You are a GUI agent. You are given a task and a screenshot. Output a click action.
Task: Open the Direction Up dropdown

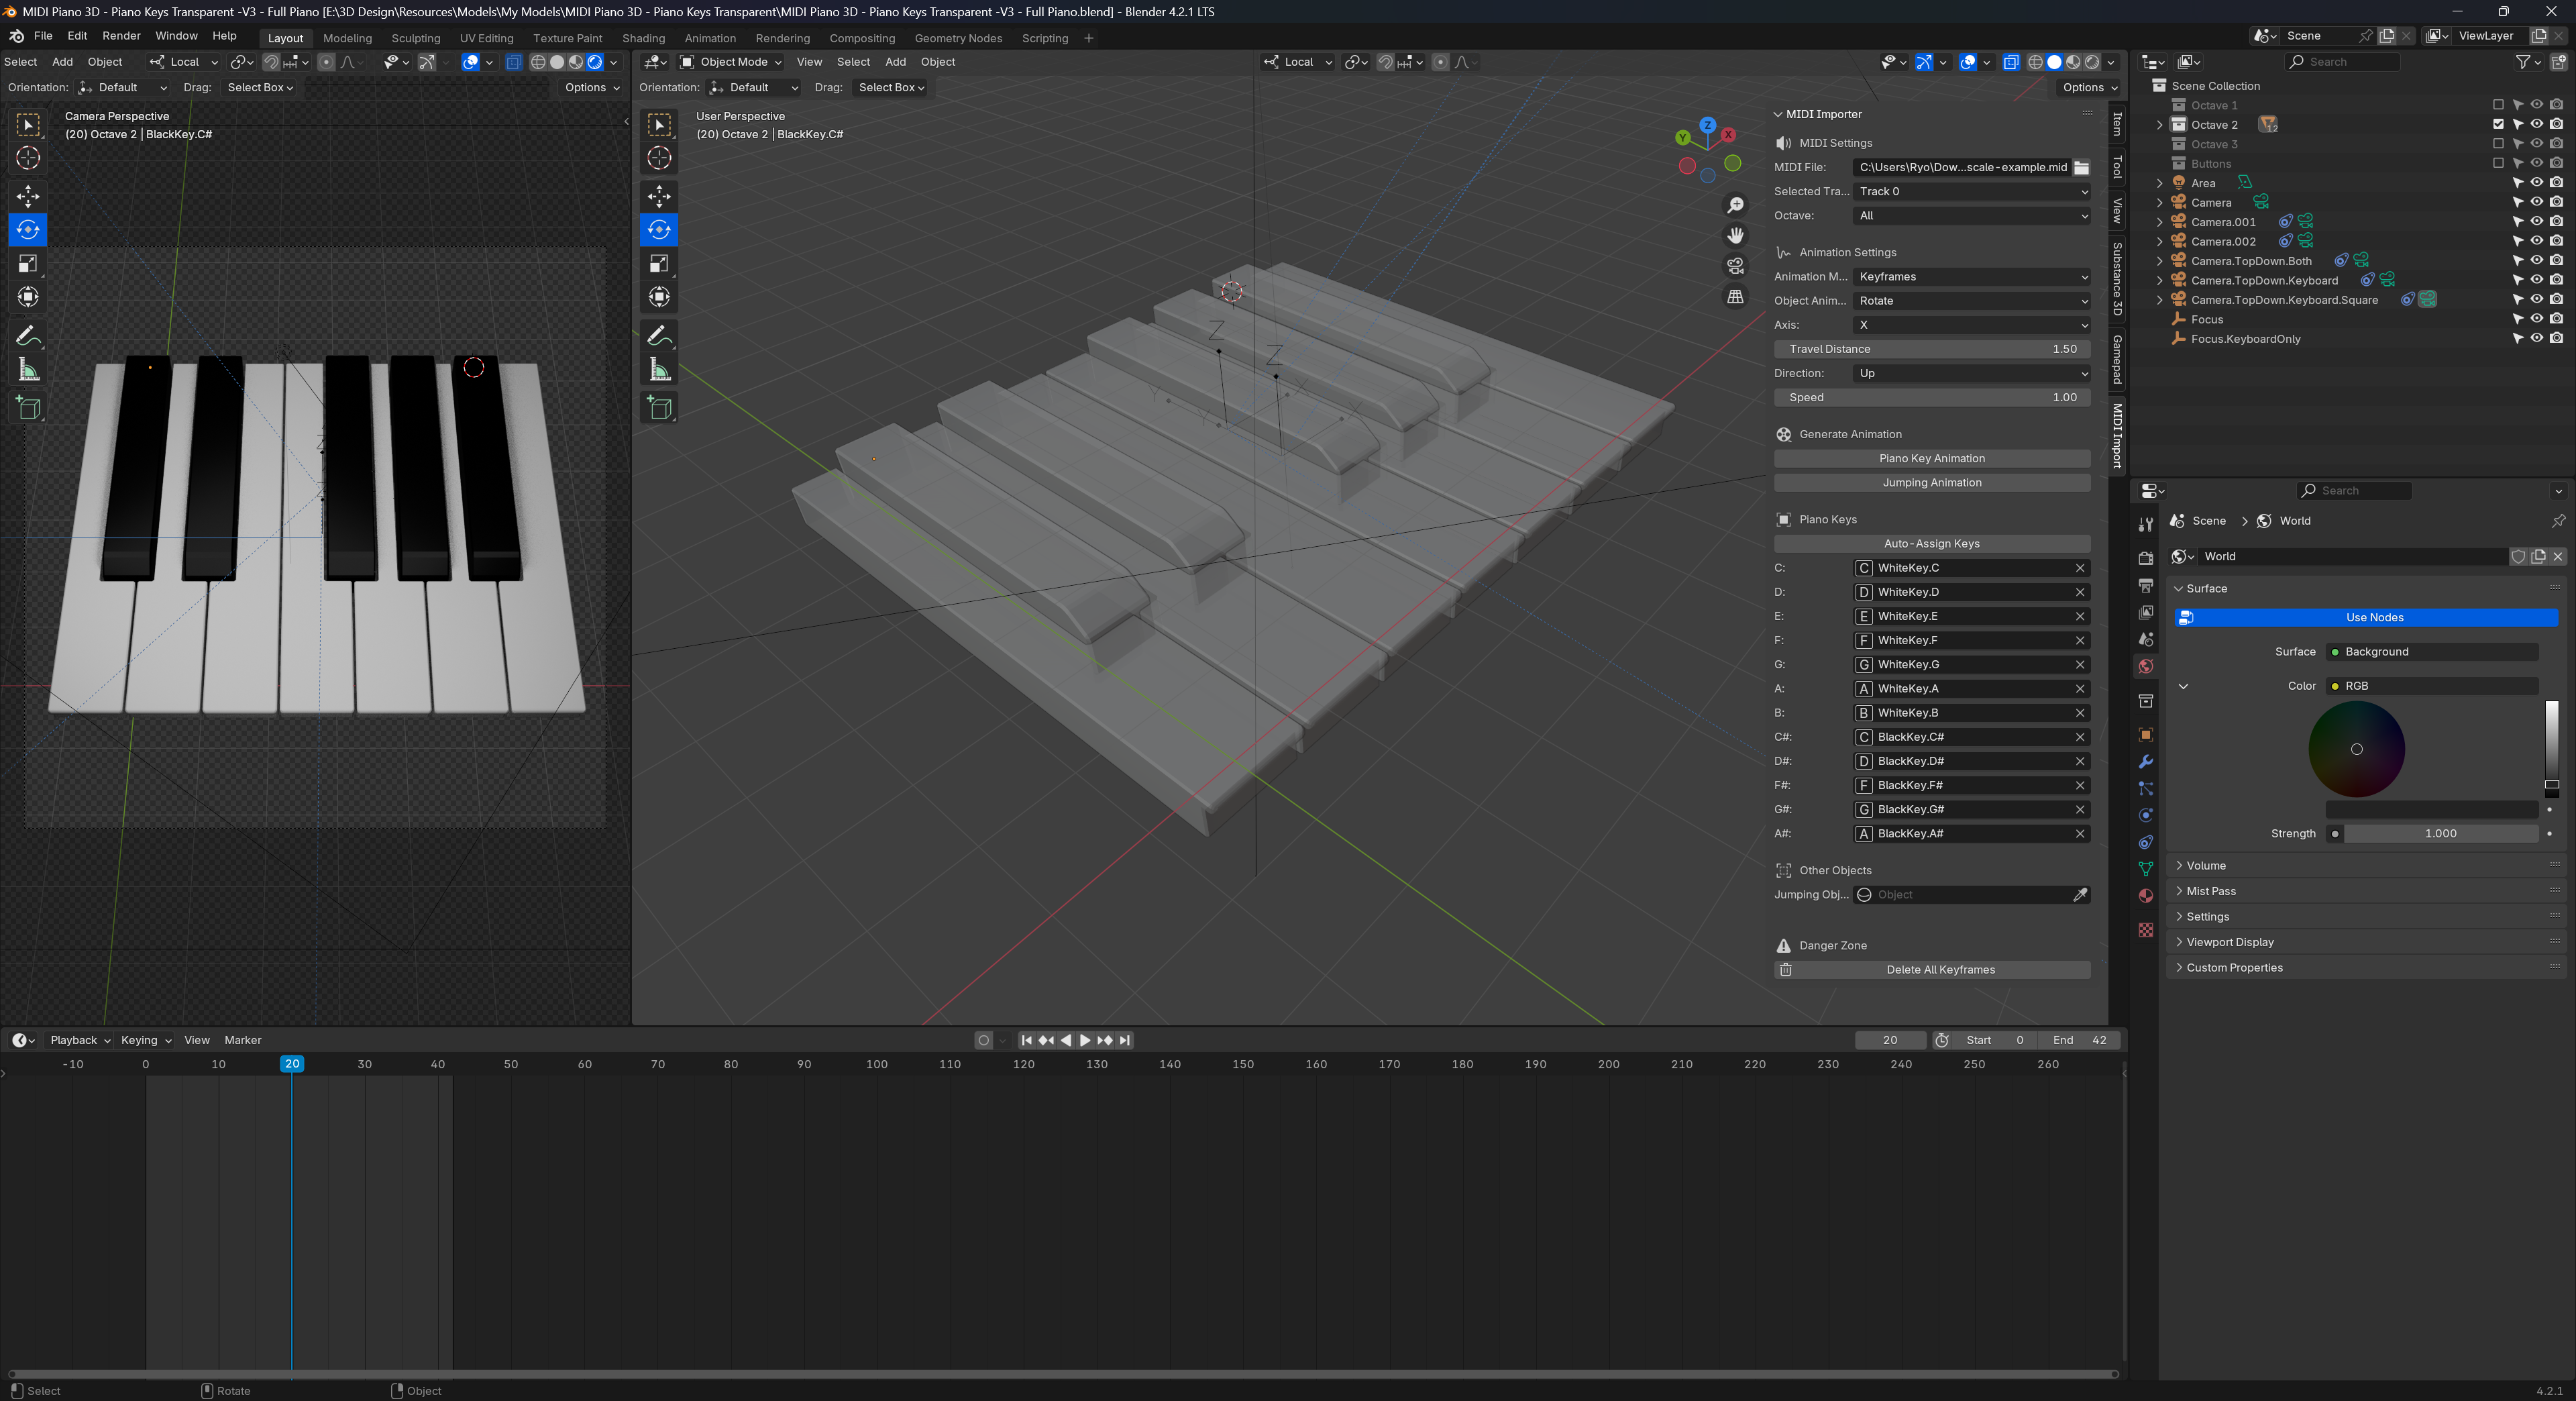click(x=1971, y=373)
